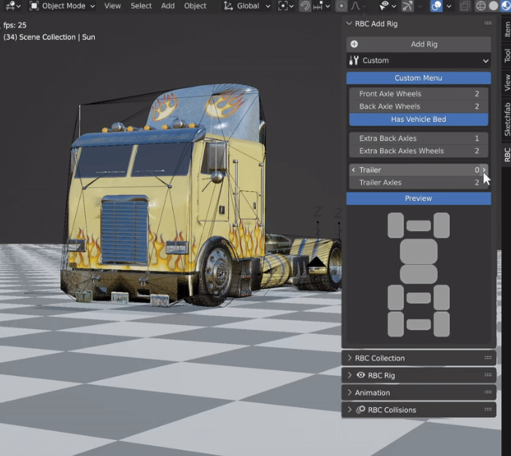Toggle viewport overlays button
The image size is (511, 456).
(436, 6)
